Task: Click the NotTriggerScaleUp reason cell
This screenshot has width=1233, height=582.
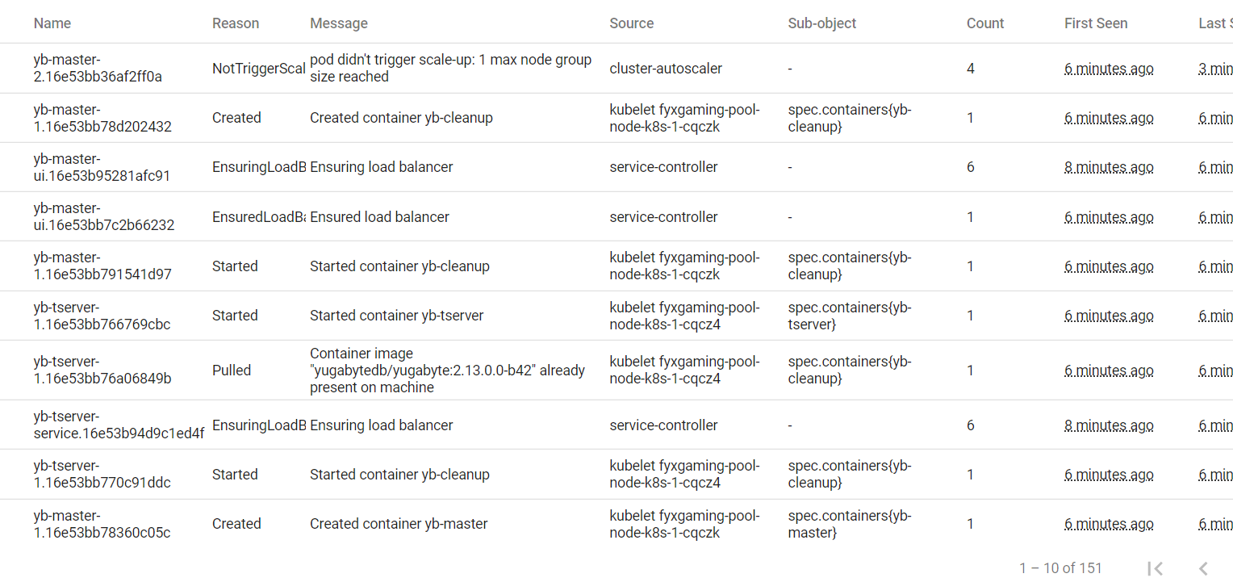Action: tap(258, 69)
